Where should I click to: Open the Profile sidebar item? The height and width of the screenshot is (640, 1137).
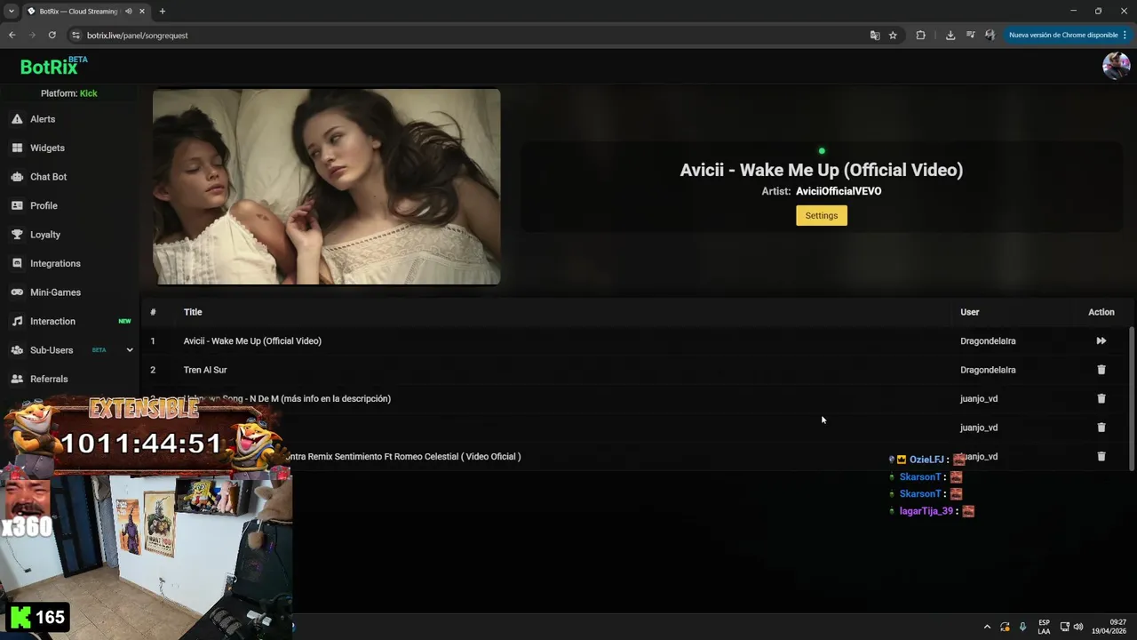pos(44,205)
